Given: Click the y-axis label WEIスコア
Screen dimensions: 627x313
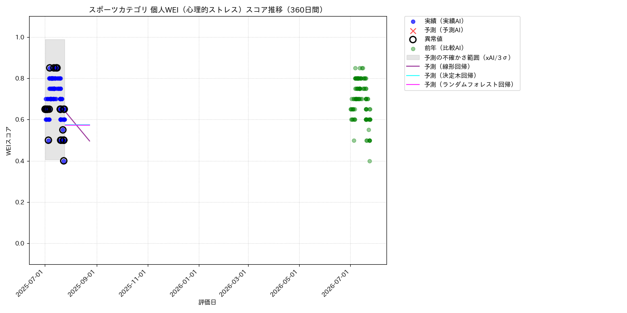Looking at the screenshot, I should tap(9, 141).
